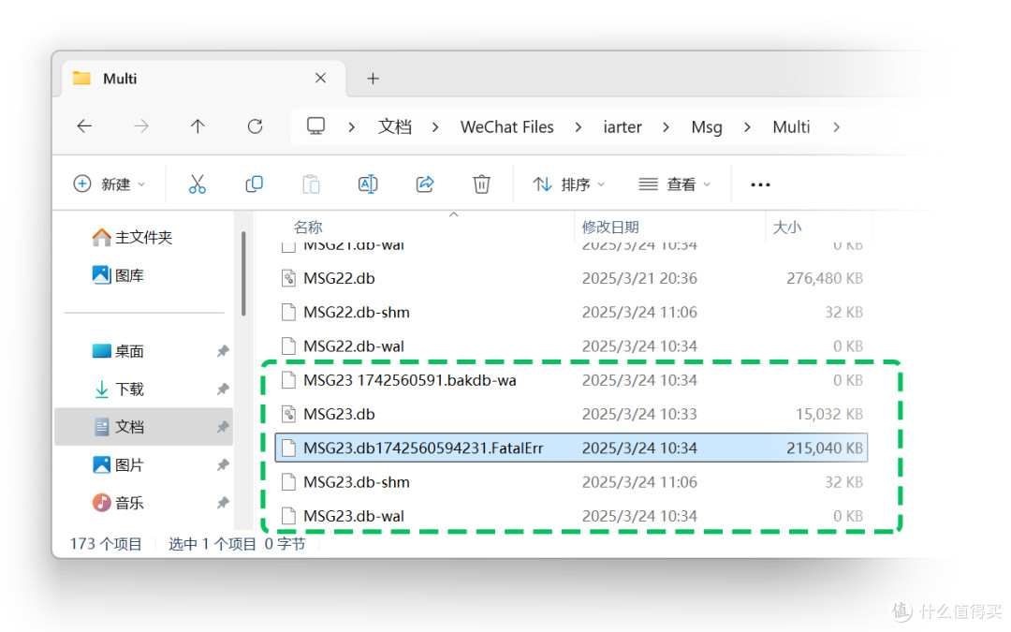The image size is (1011, 632).
Task: Click the Share icon in toolbar
Action: click(x=425, y=184)
